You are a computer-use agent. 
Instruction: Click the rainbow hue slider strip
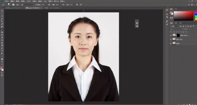[x=196, y=16]
